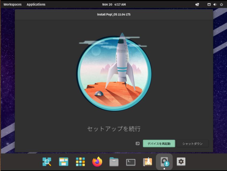Click the Install Pop!_OS 22.04 LTS title bar
Screen dimensions: 227x171
pyautogui.click(x=114, y=15)
